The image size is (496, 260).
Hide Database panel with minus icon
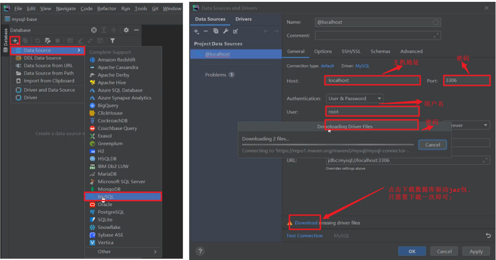coord(136,30)
